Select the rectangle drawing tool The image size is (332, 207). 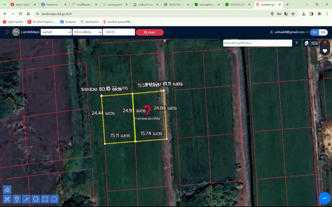[45, 199]
